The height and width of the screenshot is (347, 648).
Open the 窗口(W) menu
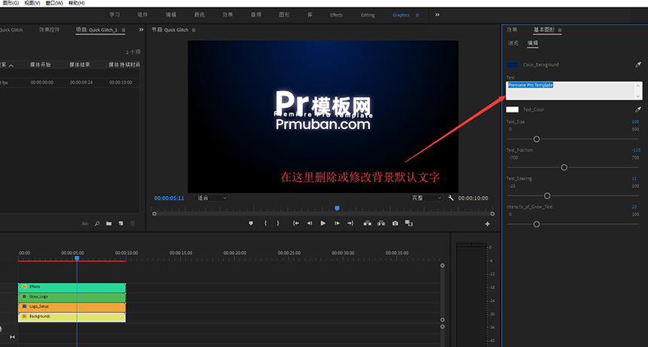point(54,3)
